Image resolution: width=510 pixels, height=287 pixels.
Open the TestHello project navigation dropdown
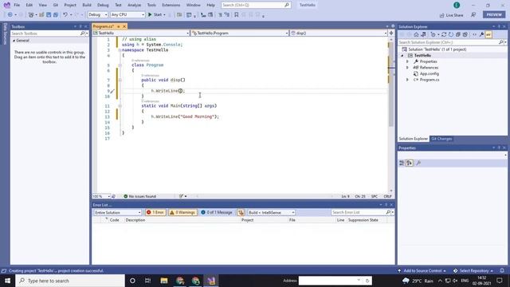141,33
